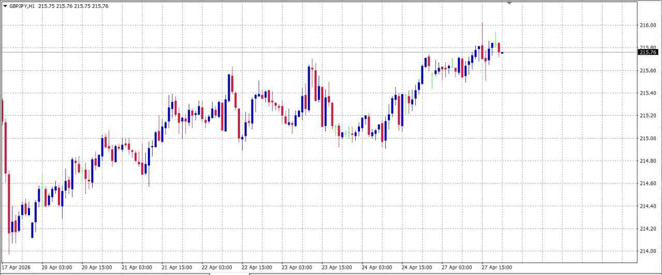Click the 215.20 price axis label
Image resolution: width=662 pixels, height=275 pixels.
(648, 116)
